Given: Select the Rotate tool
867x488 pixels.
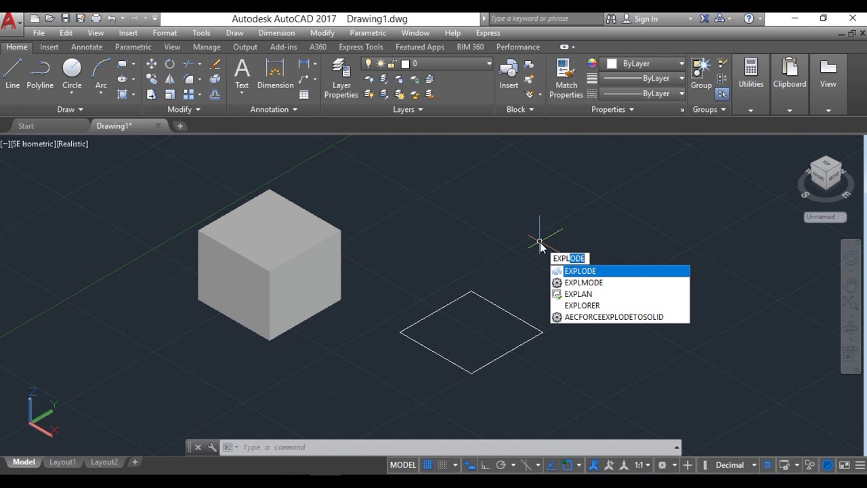Looking at the screenshot, I should tap(170, 64).
